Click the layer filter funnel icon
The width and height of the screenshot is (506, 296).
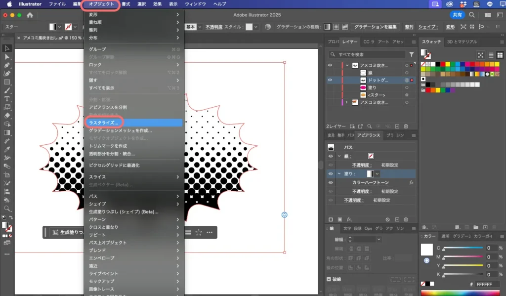(x=411, y=54)
